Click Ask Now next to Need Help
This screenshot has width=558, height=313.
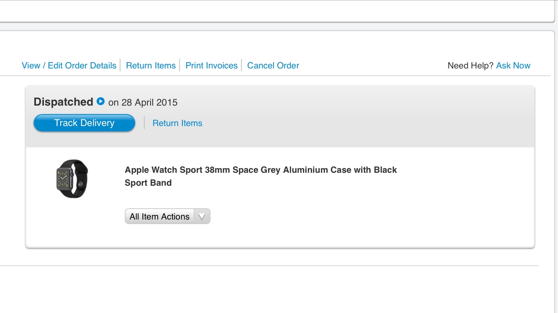(x=513, y=66)
